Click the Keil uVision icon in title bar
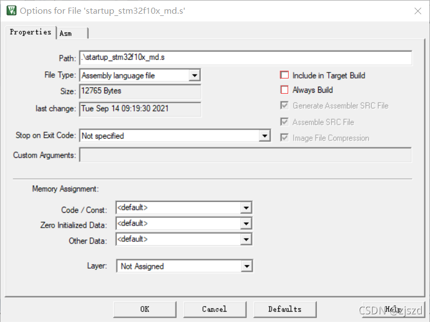This screenshot has height=322, width=430. pos(12,10)
